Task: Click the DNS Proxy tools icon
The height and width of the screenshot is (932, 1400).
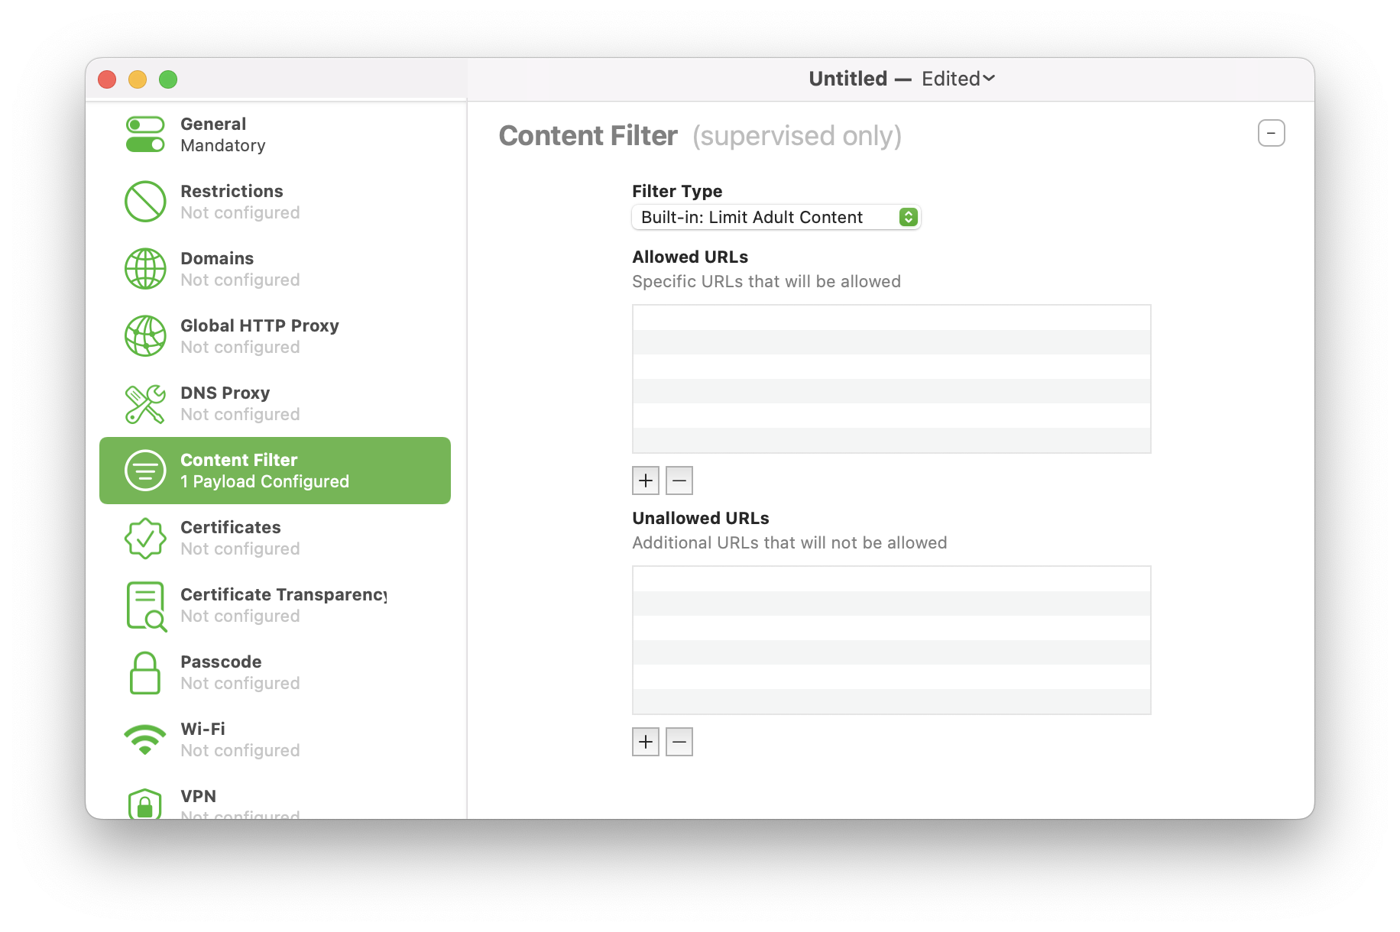Action: [x=145, y=403]
